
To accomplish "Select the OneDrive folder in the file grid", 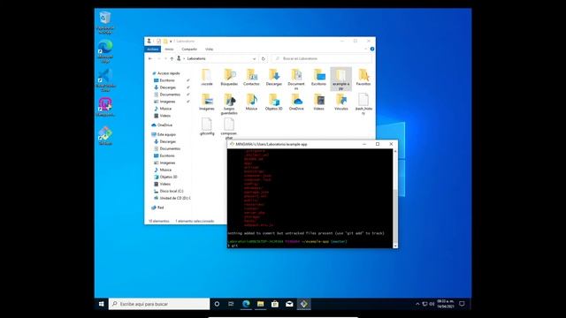I will [296, 102].
